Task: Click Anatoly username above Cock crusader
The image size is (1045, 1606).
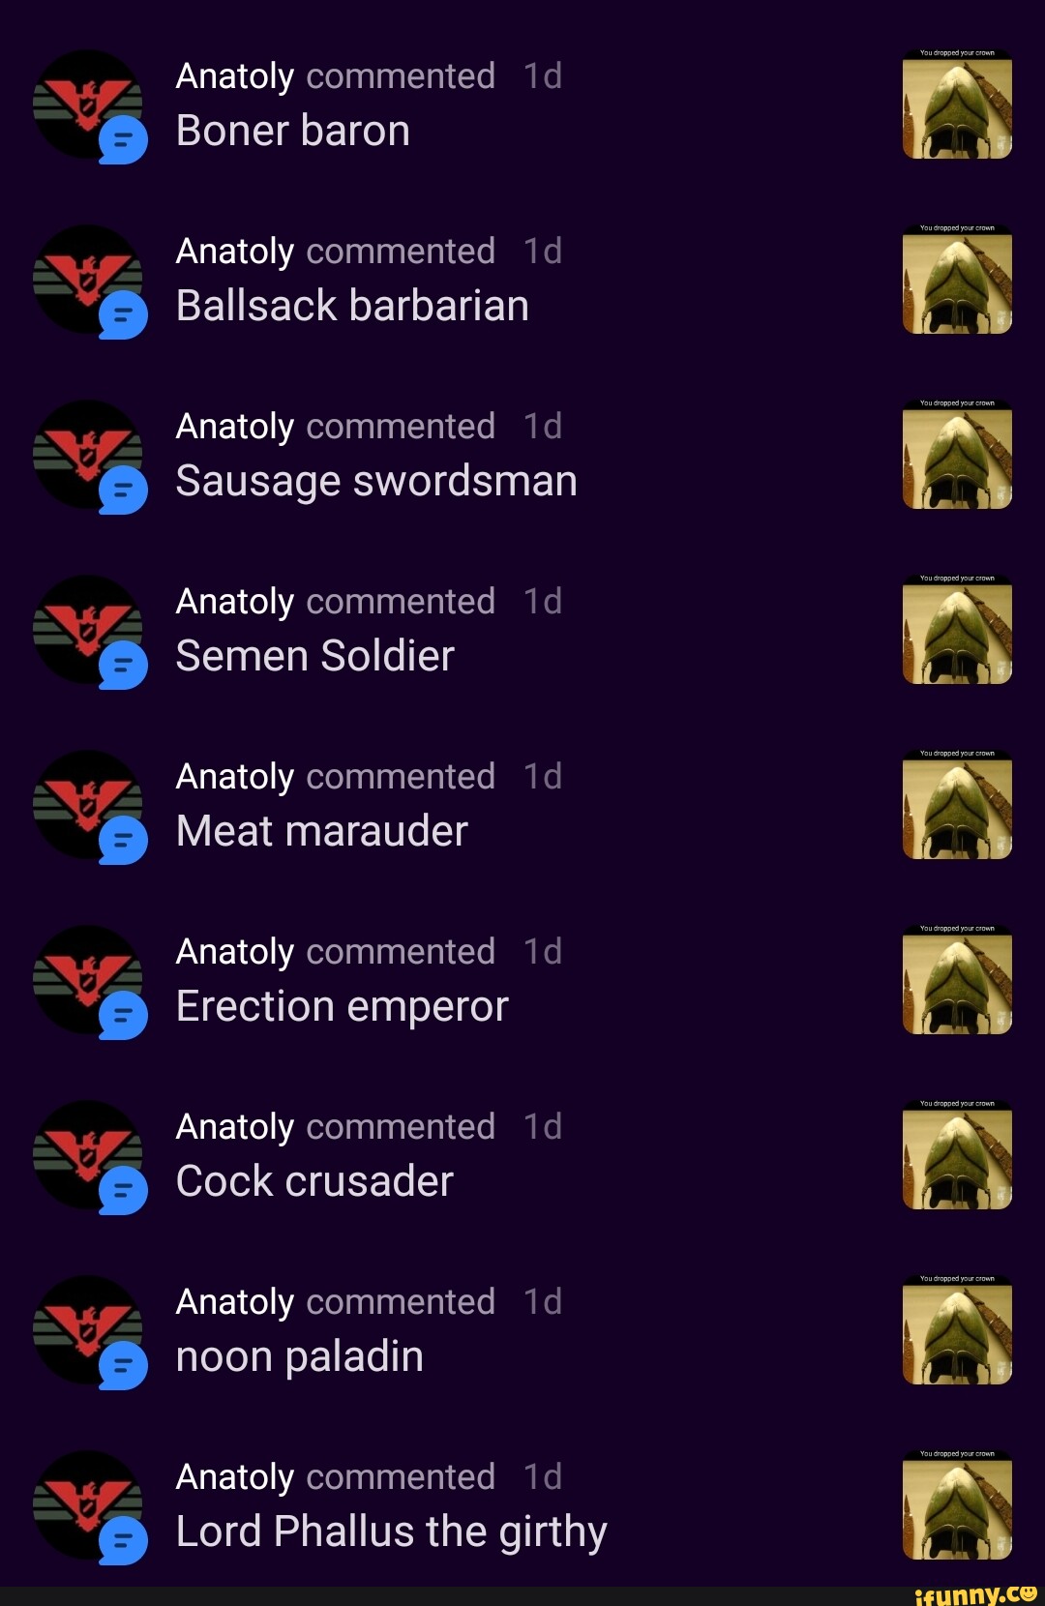Action: [235, 1127]
